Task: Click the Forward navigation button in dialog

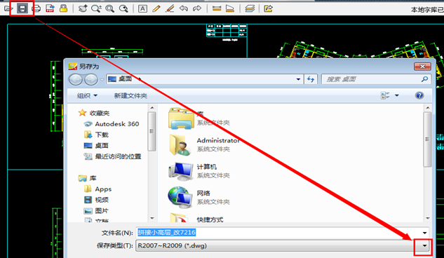Action: coord(91,79)
